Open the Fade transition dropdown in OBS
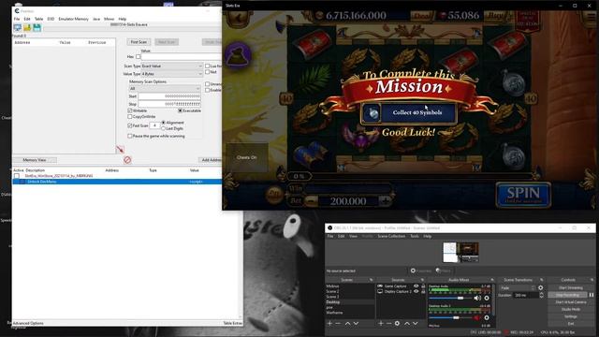The height and width of the screenshot is (337, 599). [517, 287]
